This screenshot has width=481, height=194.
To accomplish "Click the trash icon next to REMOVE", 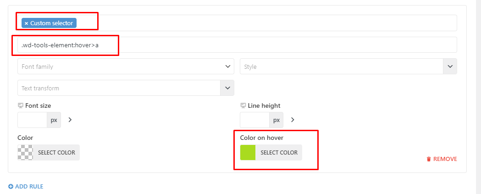I will point(429,159).
